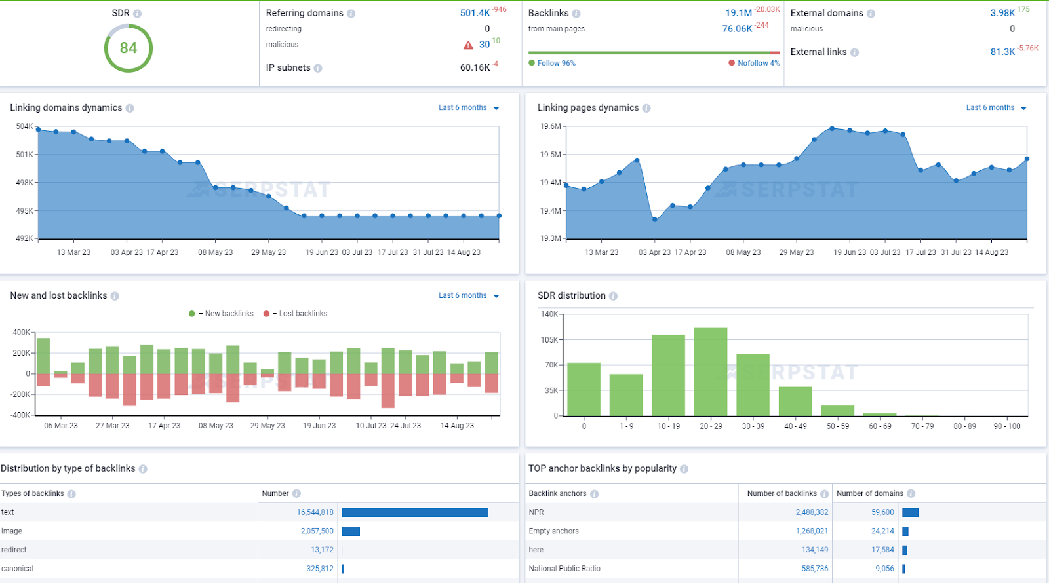This screenshot has height=583, width=1049.
Task: Open 17,584 domains for 'here' anchor
Action: point(882,550)
